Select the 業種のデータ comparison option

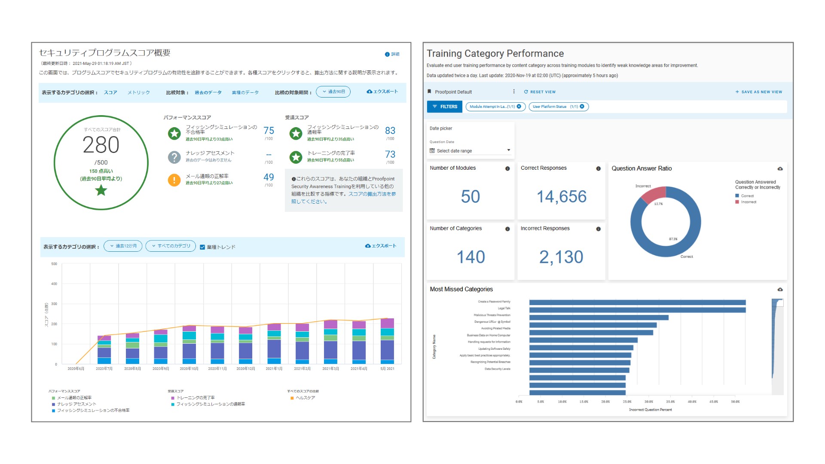click(245, 92)
